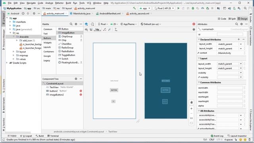Run the app with the green play button
The height and width of the screenshot is (143, 254).
178,8
